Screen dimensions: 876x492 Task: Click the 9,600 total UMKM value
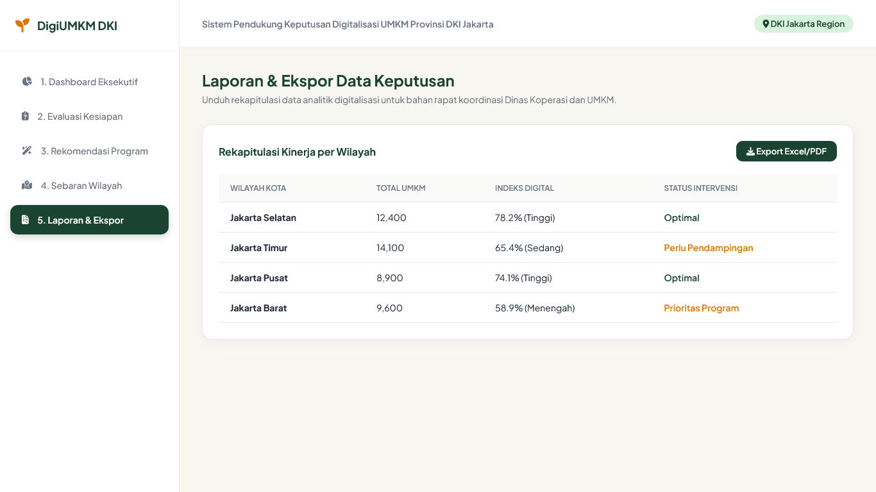point(389,308)
